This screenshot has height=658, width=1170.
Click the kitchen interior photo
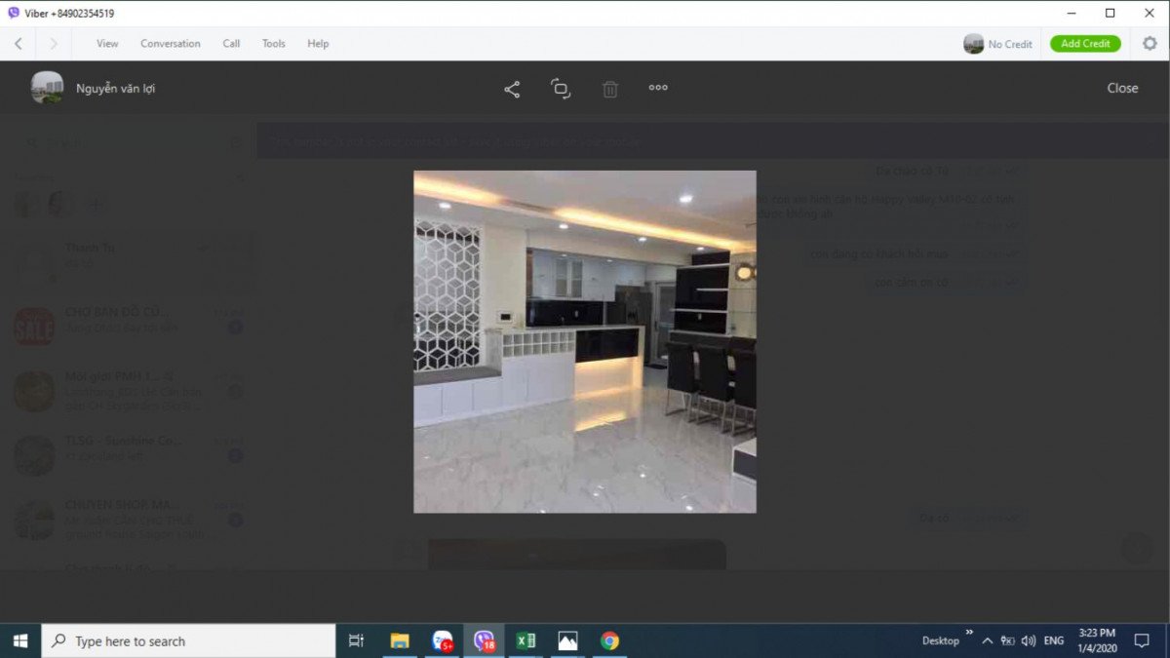coord(584,341)
